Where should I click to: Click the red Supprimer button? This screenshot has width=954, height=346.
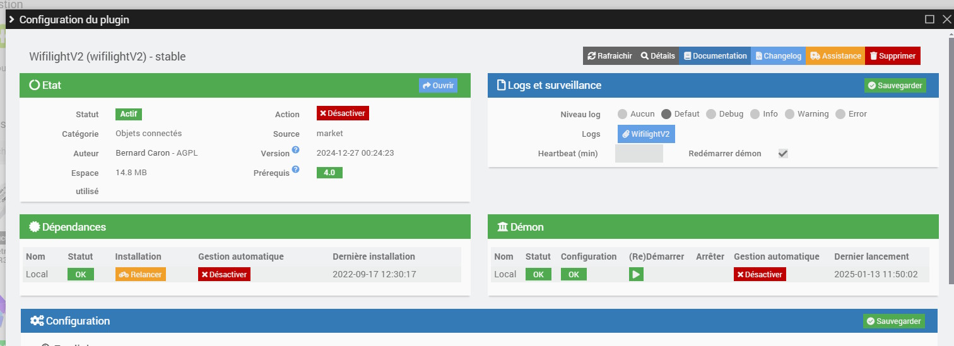893,55
